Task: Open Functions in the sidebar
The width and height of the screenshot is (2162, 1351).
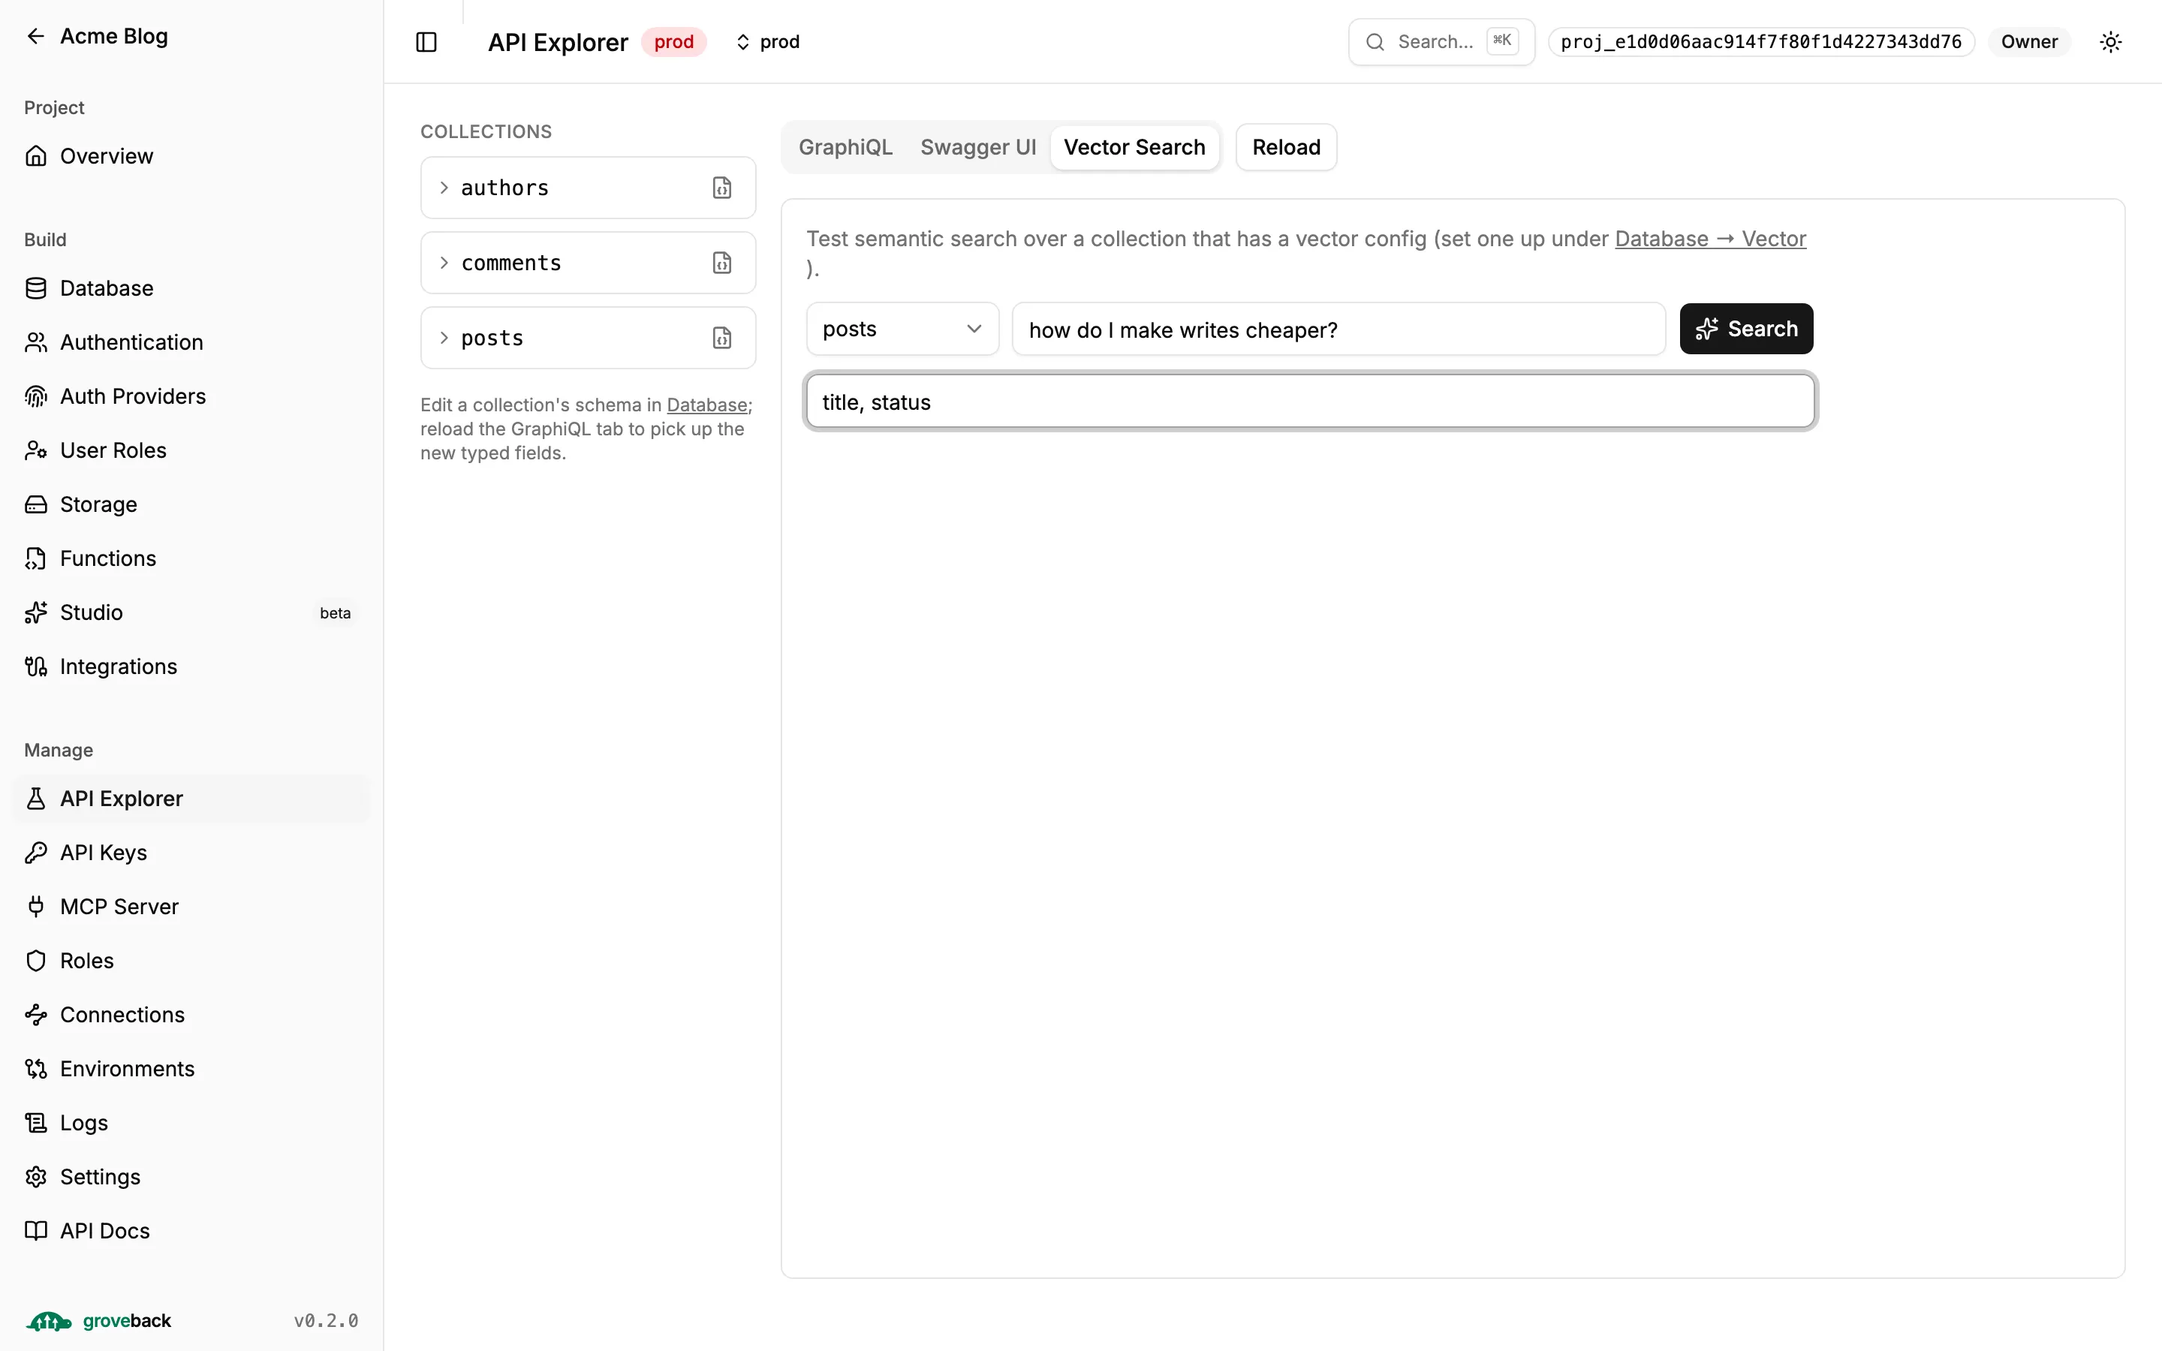Action: tap(191, 558)
